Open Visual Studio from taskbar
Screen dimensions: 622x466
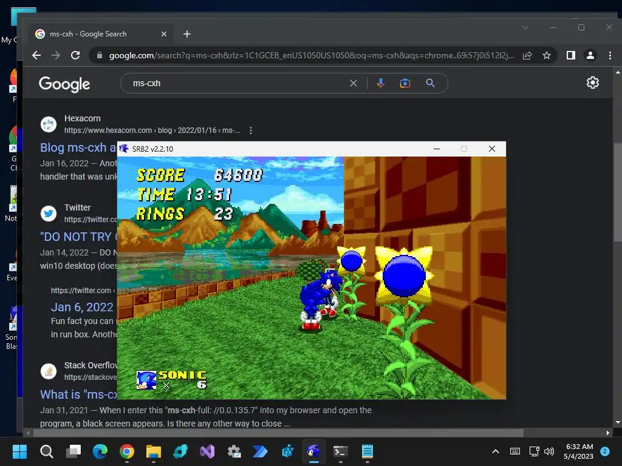click(207, 451)
